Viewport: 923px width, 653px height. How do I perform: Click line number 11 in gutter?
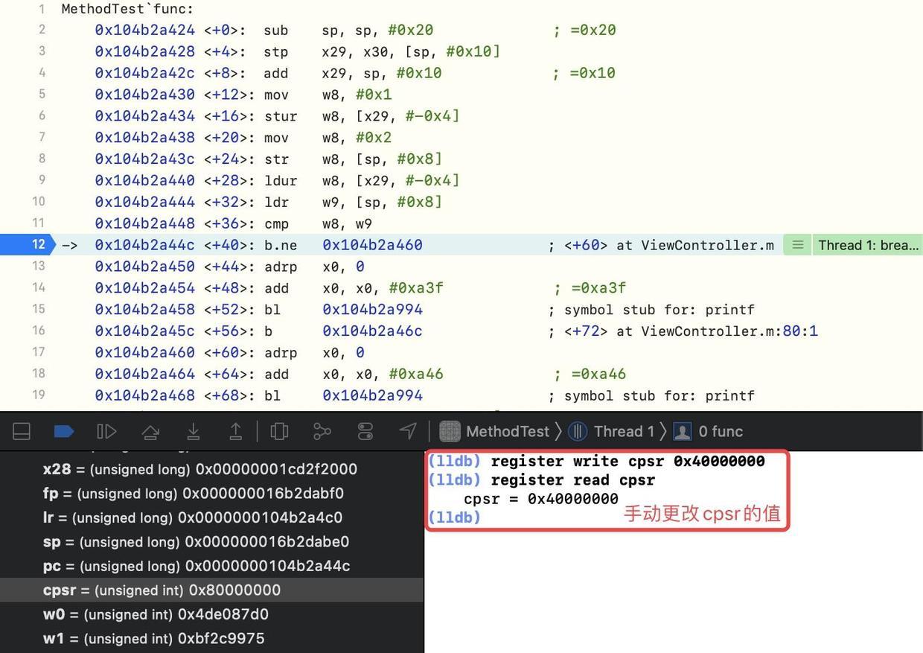(38, 223)
